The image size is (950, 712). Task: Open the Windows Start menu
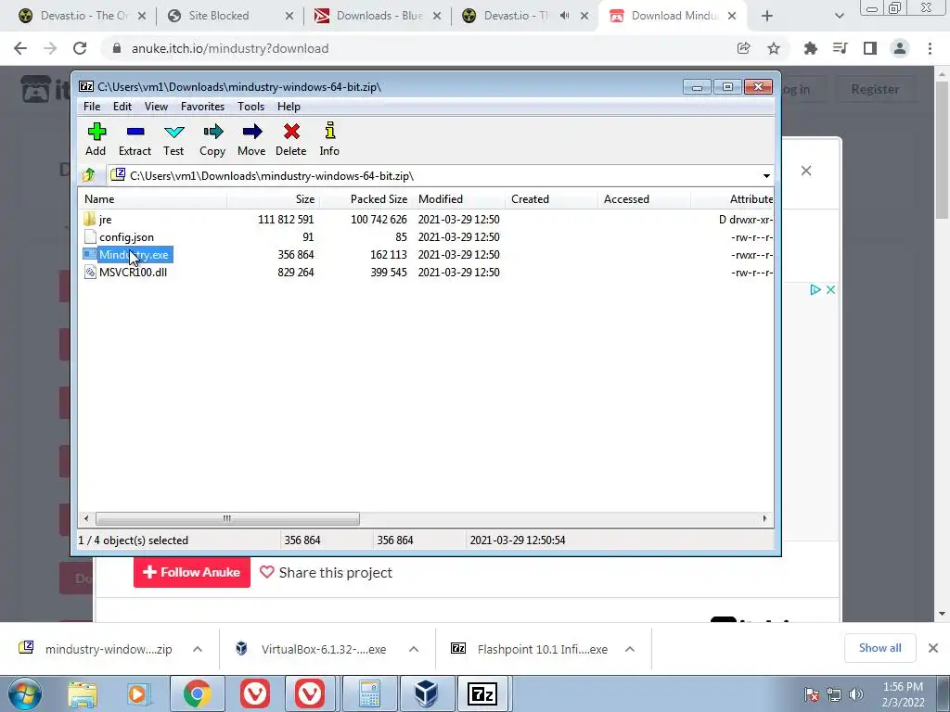click(24, 693)
